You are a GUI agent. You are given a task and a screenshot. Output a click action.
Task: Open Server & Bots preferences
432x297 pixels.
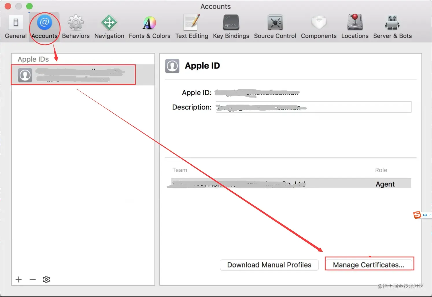392,27
